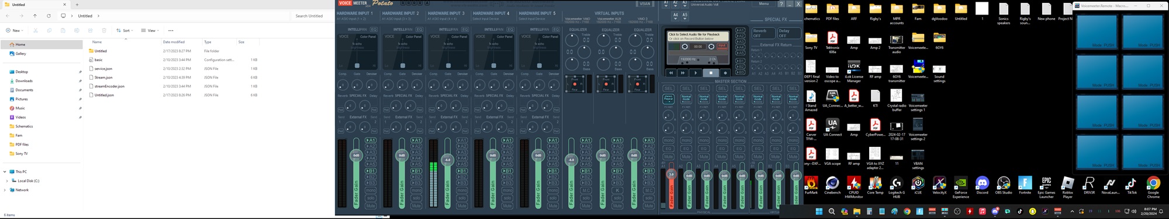Mute the Hardware Input 5 strip
The width and height of the screenshot is (1169, 219).
pyautogui.click(x=553, y=206)
